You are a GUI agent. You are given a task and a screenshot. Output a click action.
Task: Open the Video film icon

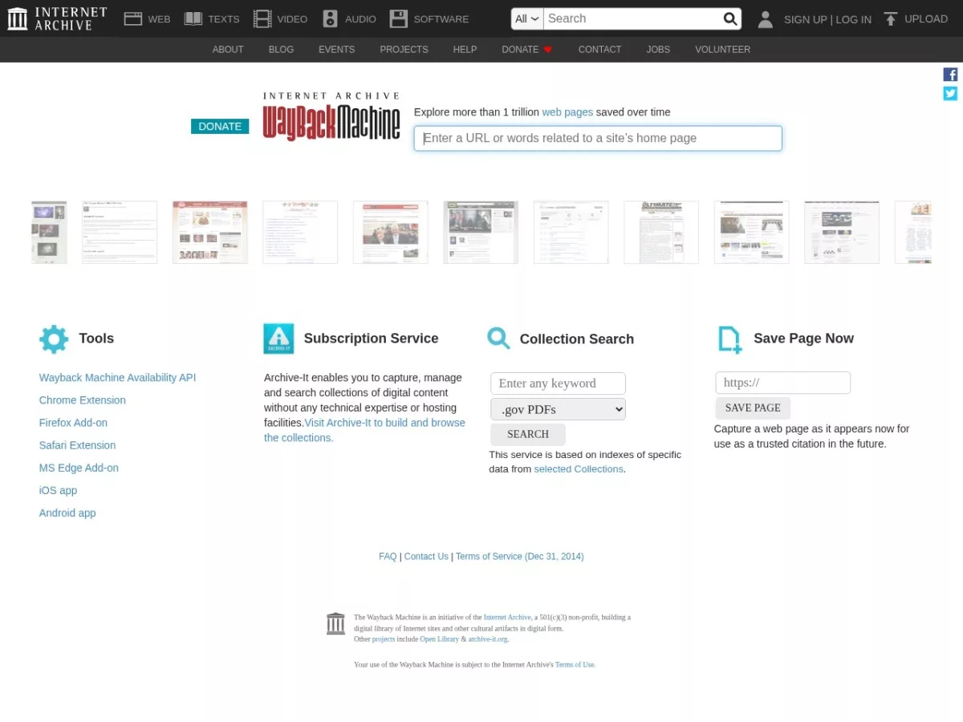click(262, 18)
